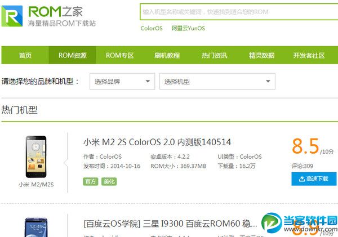Open the 精灵数据 navigation tab
Screen dimensions: 338x237
261,55
